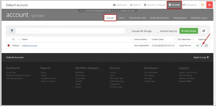This screenshot has height=106, width=216.
Task: Enable Include Inactive checkbox
Action: [158, 31]
